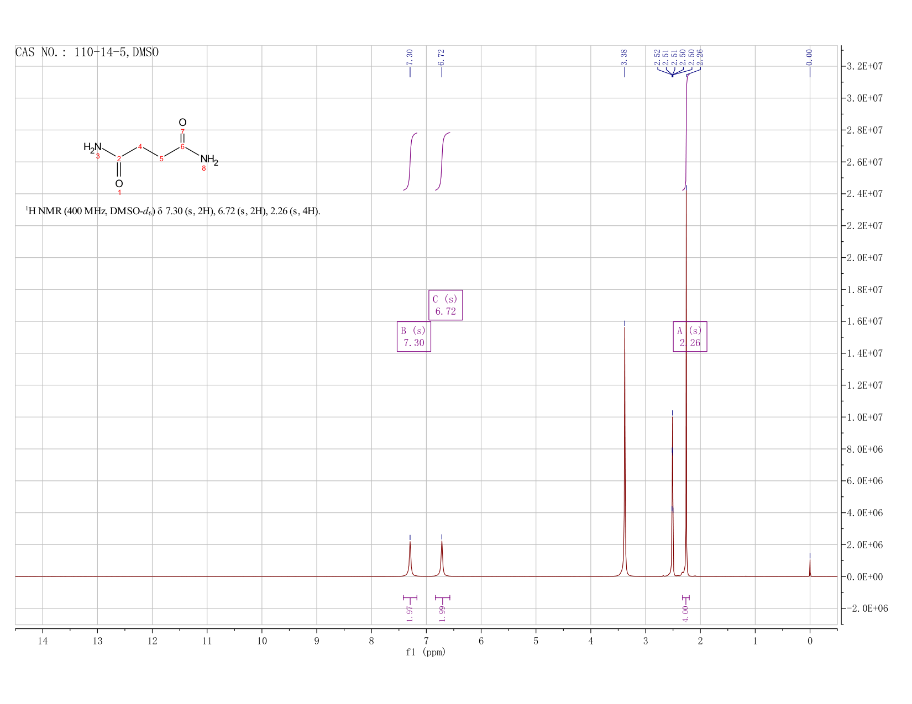
Task: Click the 6.72 peak label at top
Action: [x=441, y=56]
